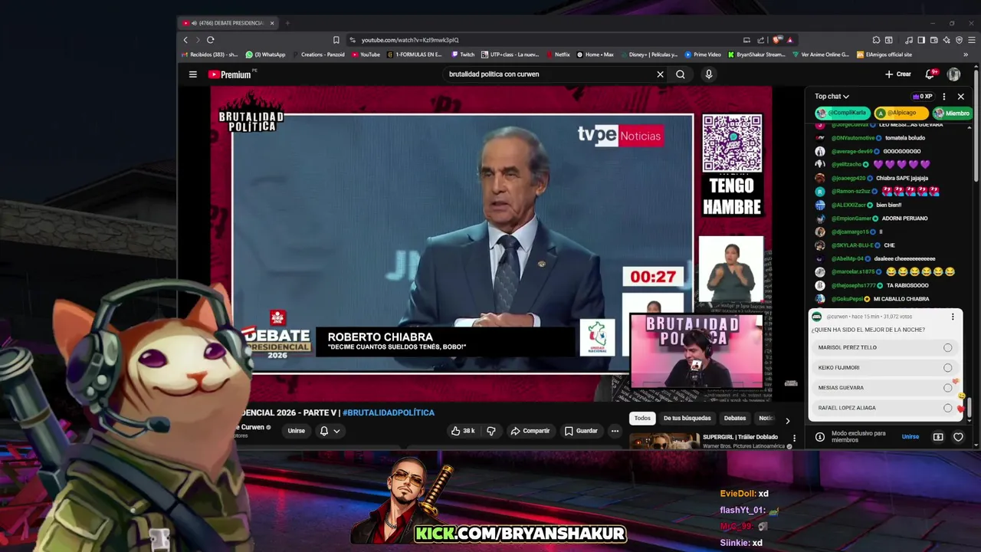Show hidden bookmarks overflow chevron
This screenshot has height=552, width=981.
point(966,54)
